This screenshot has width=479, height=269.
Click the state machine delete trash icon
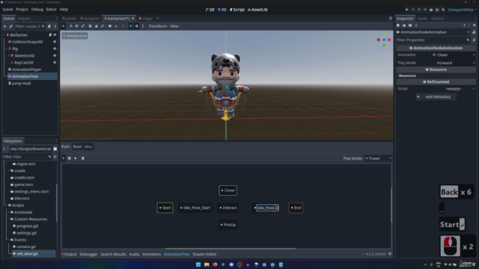(x=83, y=158)
